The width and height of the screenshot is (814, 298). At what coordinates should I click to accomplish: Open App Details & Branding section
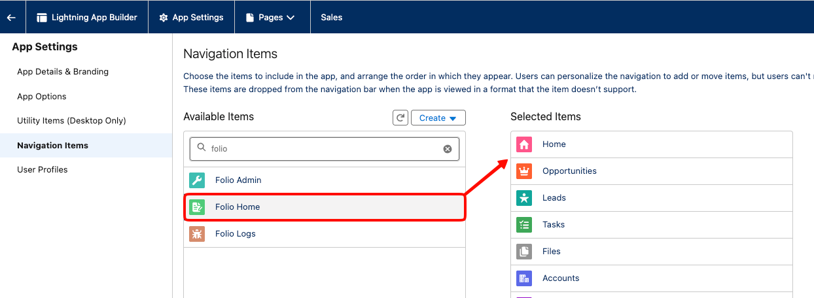coord(63,72)
